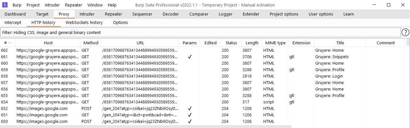The height and width of the screenshot is (128, 410).
Task: Sort by the Comment column header
Action: (x=386, y=43)
